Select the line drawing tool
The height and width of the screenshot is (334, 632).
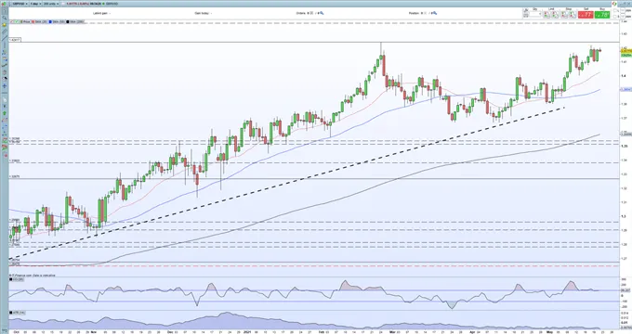[x=5, y=38]
